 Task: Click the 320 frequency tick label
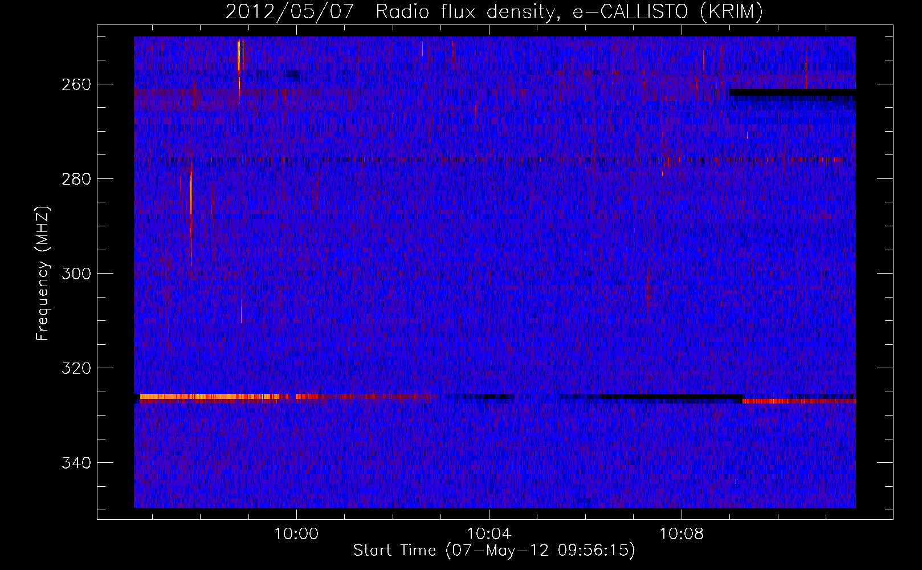point(76,368)
